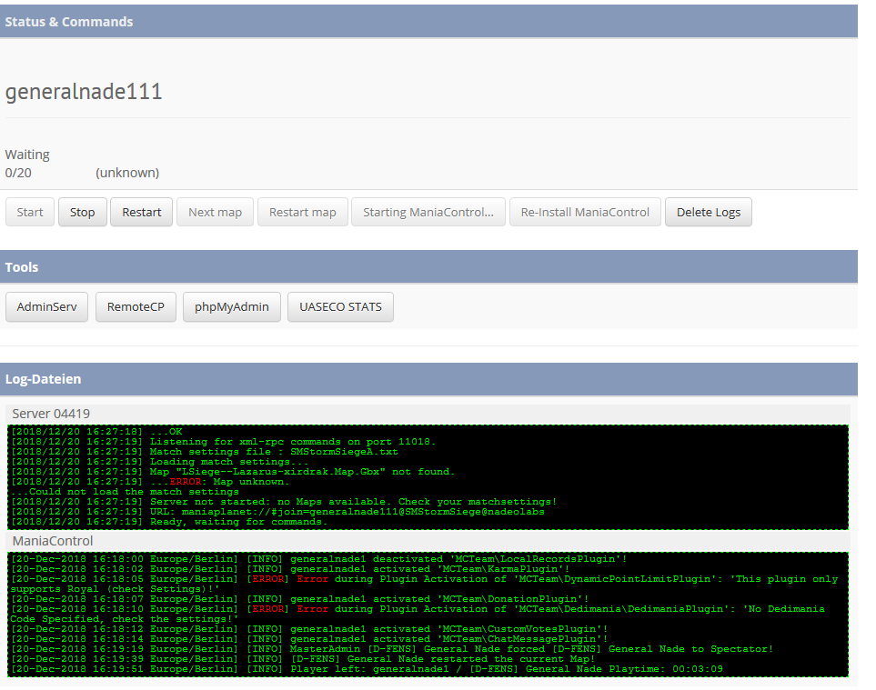Skip to the Next map

point(215,212)
